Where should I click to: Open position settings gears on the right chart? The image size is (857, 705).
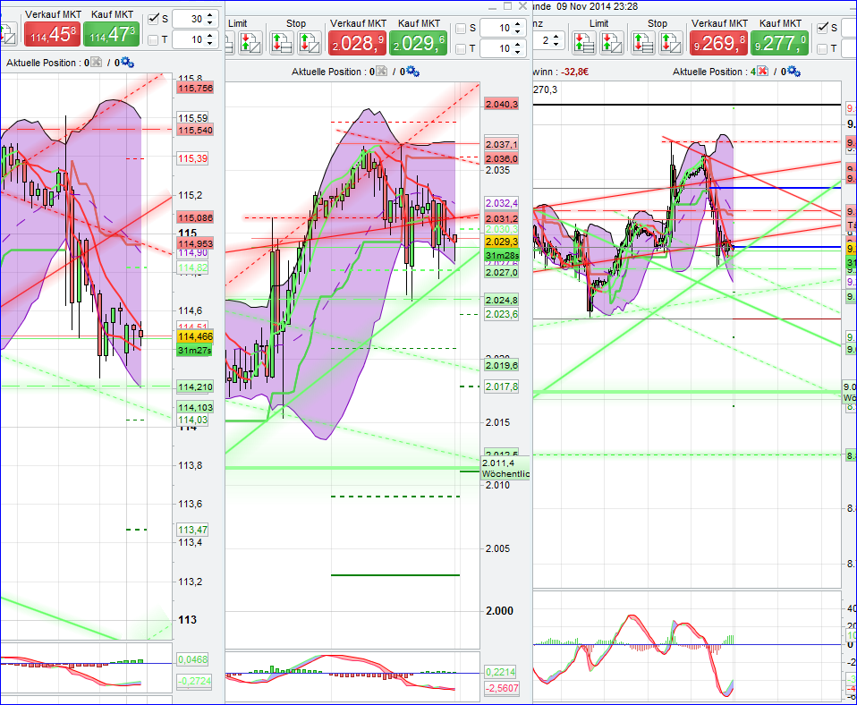793,71
